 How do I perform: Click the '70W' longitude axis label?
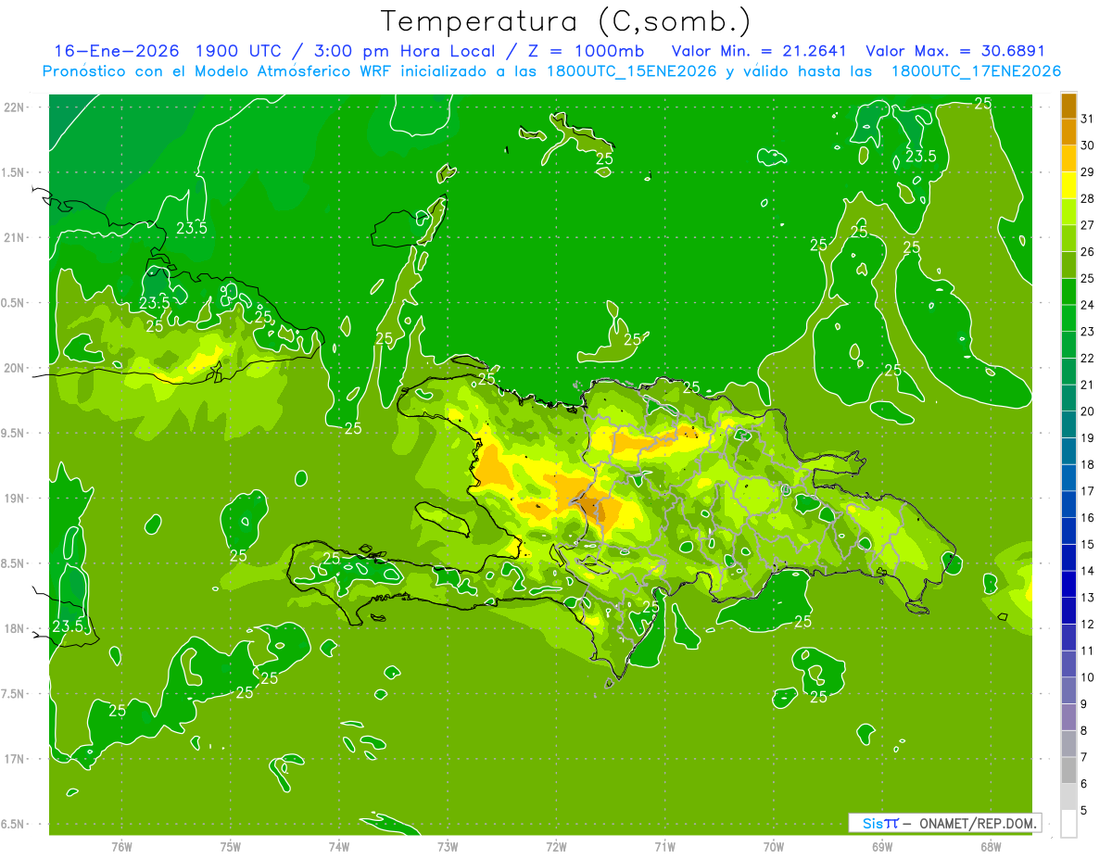coord(774,846)
